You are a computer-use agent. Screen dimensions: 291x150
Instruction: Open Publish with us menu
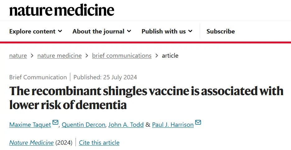(167, 31)
